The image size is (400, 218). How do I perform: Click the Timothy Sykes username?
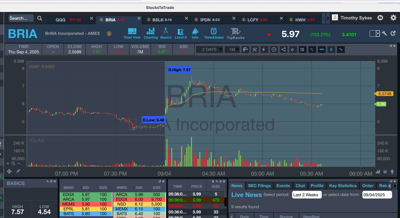pyautogui.click(x=356, y=18)
